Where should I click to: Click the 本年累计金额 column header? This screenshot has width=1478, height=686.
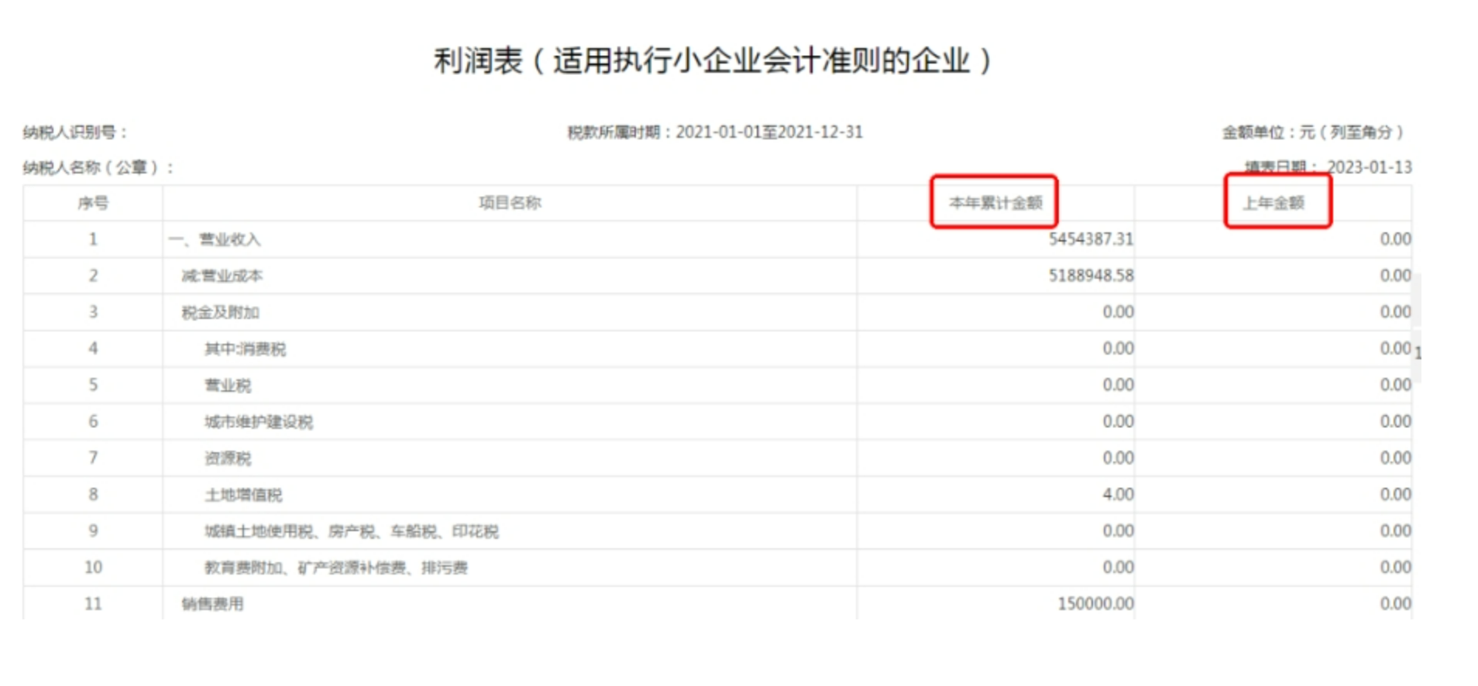(995, 203)
